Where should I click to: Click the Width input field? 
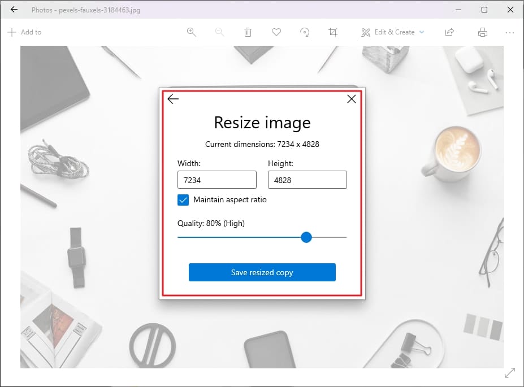(217, 180)
